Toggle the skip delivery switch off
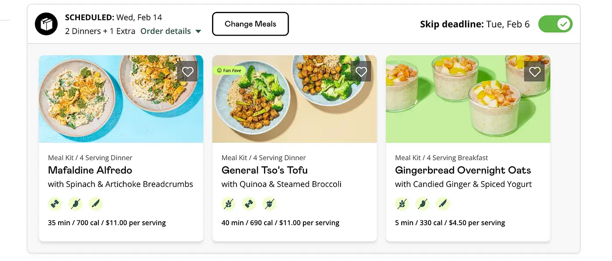612x261 pixels. point(555,24)
